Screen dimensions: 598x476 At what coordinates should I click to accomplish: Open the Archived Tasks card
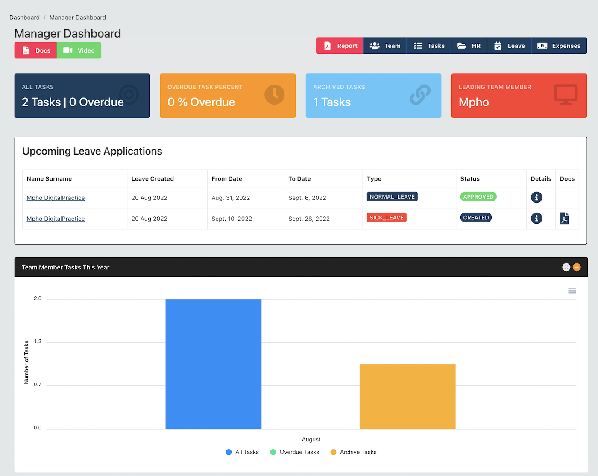click(x=373, y=96)
